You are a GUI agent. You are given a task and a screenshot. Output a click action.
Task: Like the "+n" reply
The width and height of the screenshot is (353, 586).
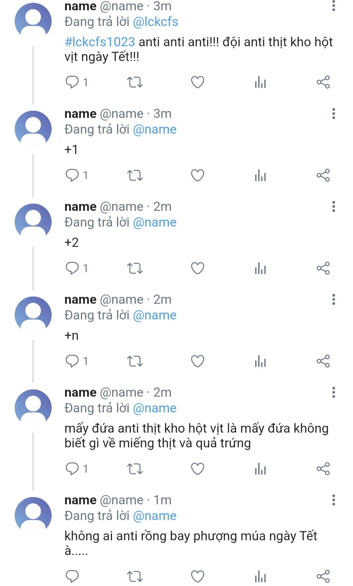pyautogui.click(x=197, y=361)
